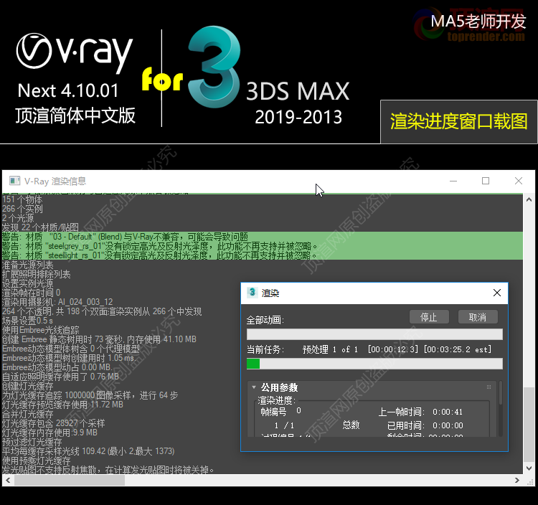Click the estimated time [00:03:25.2 est]

tap(458, 349)
